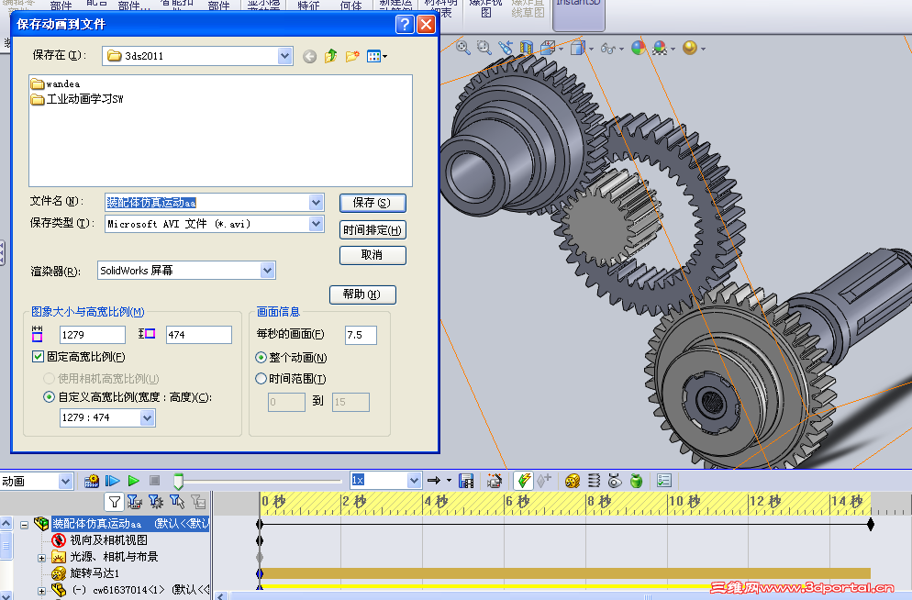912x600 pixels.
Task: Open the file name dropdown arrow
Action: pos(316,203)
